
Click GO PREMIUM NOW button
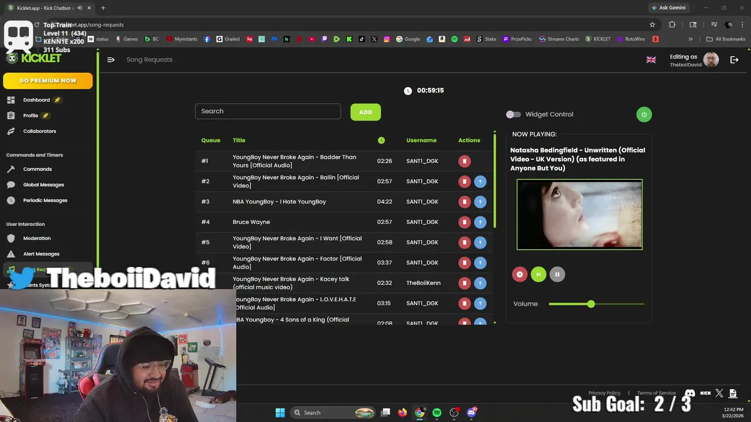coord(48,81)
